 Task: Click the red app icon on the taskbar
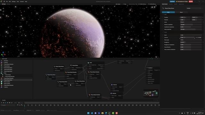coord(117,113)
